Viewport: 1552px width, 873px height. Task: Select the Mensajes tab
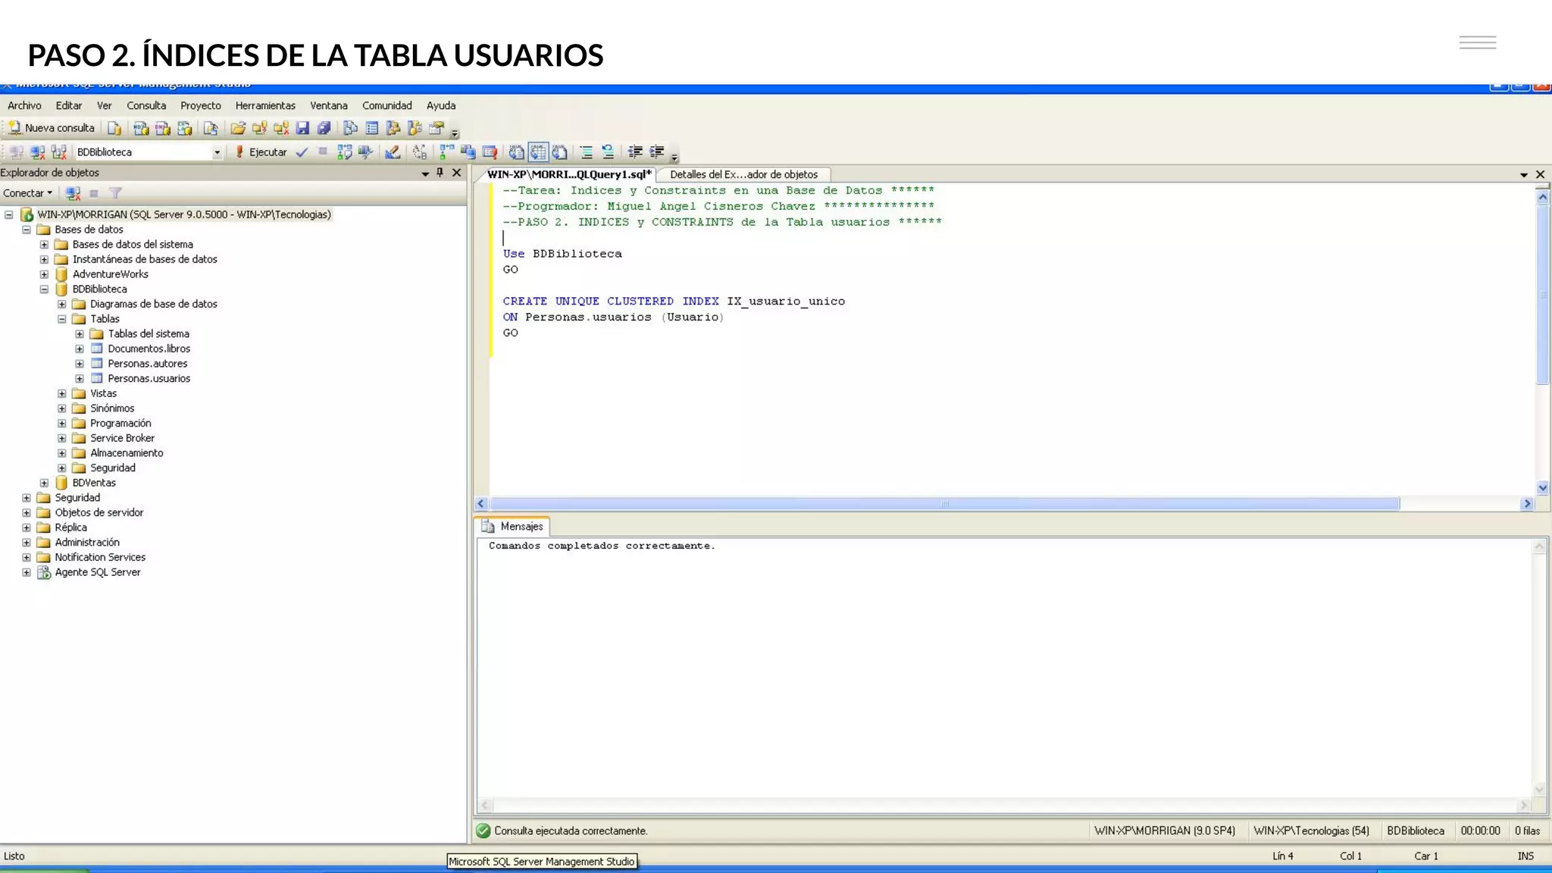tap(513, 527)
